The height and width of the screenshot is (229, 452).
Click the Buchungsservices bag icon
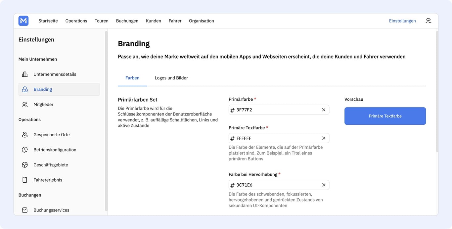[x=25, y=210]
